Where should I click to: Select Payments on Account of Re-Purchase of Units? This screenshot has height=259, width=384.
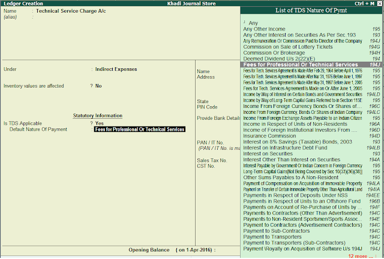pos(311,207)
